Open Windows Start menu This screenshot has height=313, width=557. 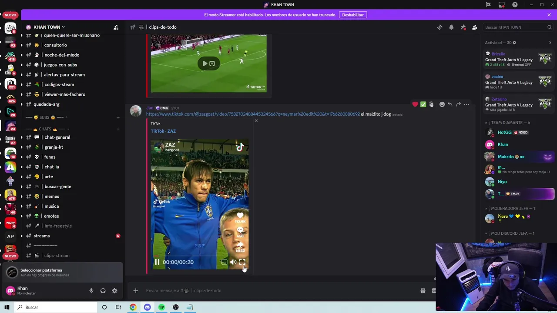(7, 307)
